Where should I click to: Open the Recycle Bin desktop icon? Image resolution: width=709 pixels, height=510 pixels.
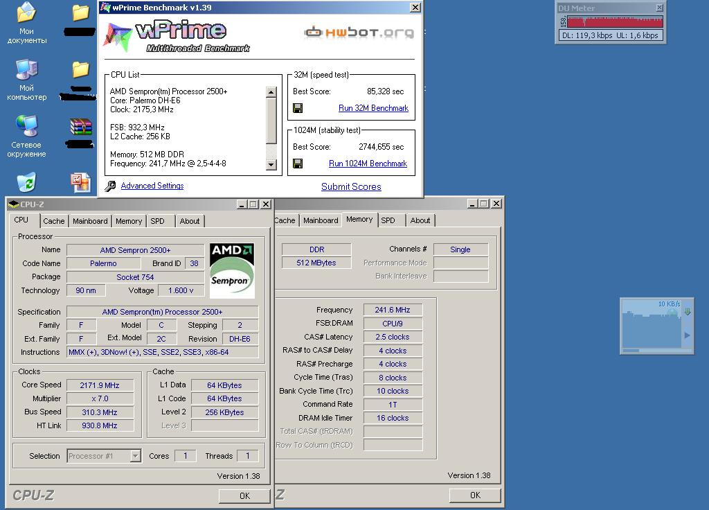26,182
